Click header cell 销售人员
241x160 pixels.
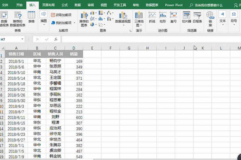(55, 54)
